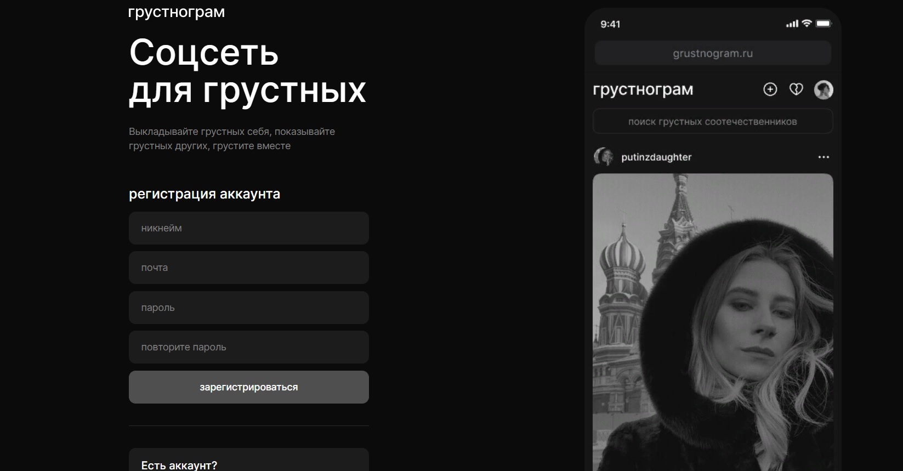The image size is (903, 471).
Task: Click the three-dots menu on putinzdaughter post
Action: [x=824, y=157]
